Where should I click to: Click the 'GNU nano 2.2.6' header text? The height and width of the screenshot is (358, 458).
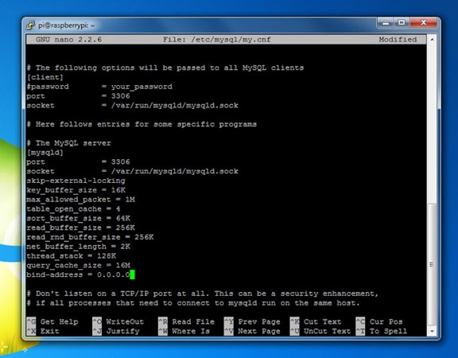click(68, 40)
